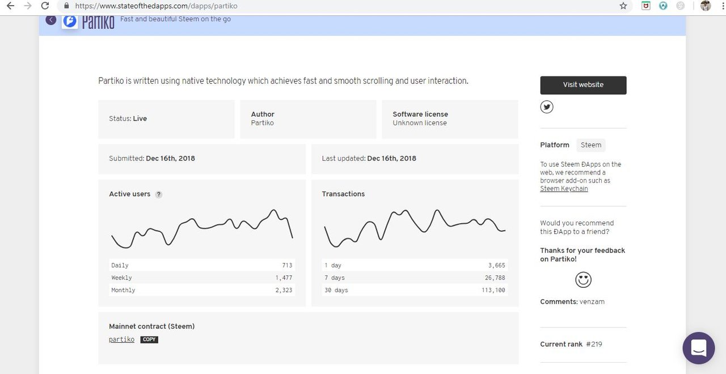Screen dimensions: 726x374
Task: Bookmark this page with the star icon
Action: (x=623, y=6)
